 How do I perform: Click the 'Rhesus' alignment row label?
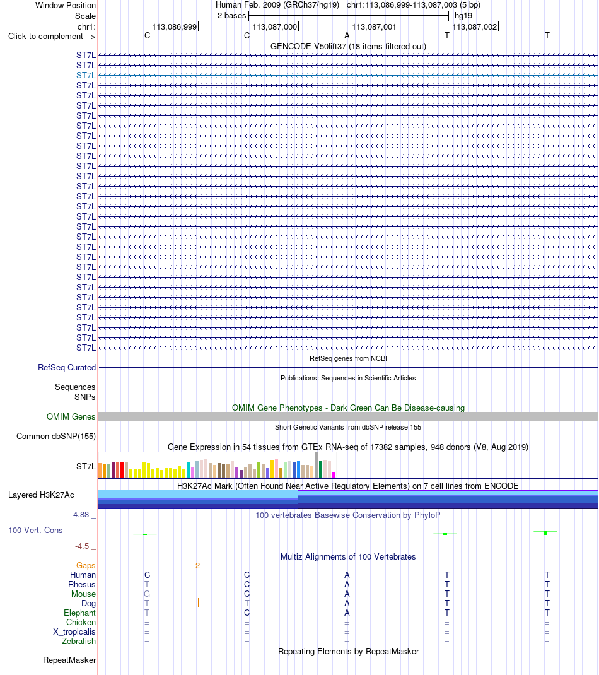pos(82,585)
